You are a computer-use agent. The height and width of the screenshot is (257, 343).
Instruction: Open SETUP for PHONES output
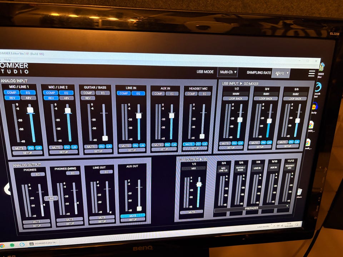tap(37, 226)
